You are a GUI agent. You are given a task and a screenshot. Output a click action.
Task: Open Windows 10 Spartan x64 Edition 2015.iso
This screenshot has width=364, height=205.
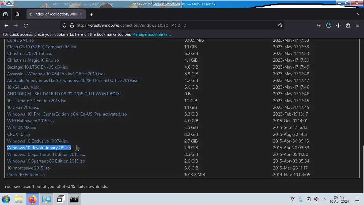[46, 154]
